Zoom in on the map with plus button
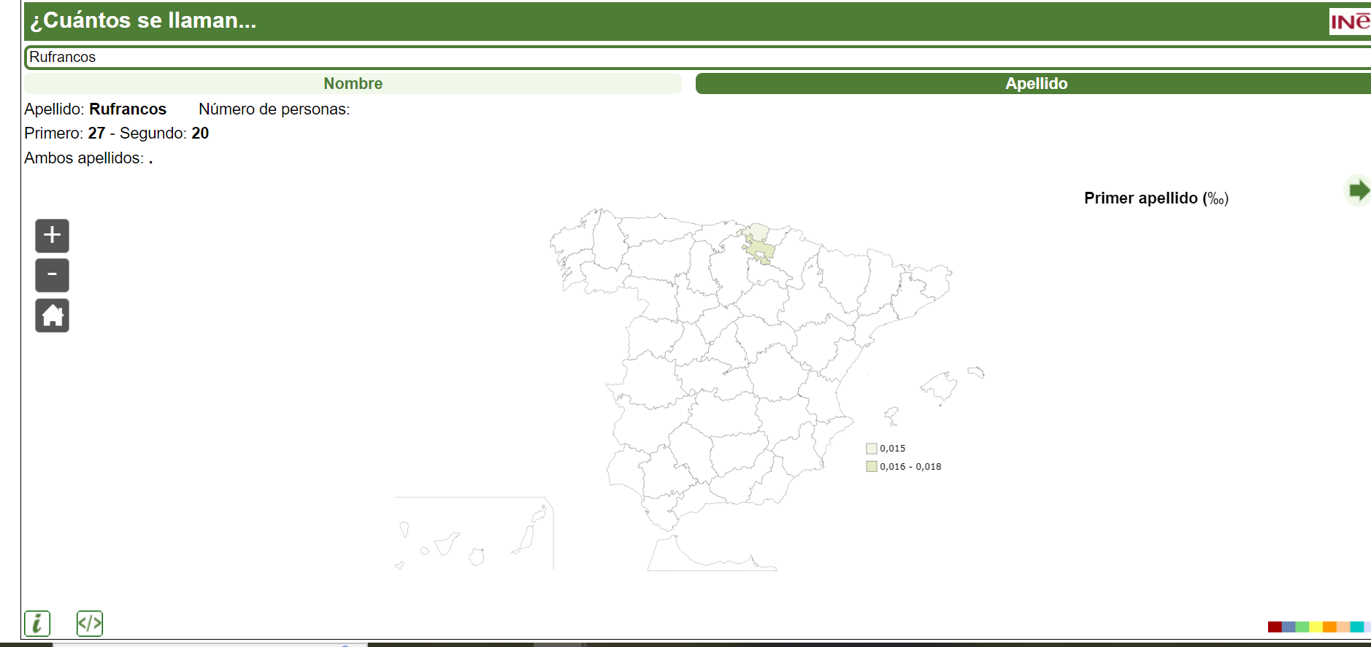This screenshot has height=647, width=1371. pos(52,236)
